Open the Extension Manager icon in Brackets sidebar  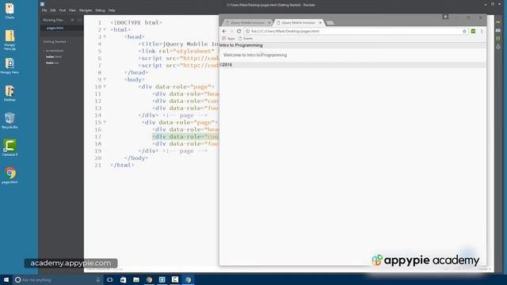(x=498, y=30)
